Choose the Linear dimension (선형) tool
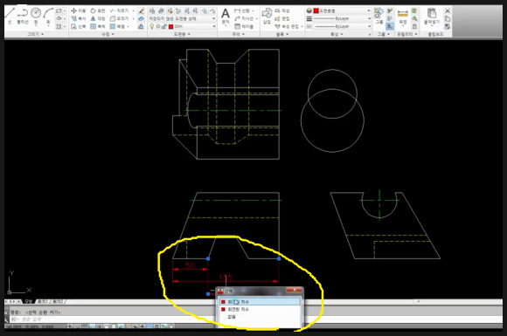Image resolution: width=507 pixels, height=336 pixels. pos(242,11)
